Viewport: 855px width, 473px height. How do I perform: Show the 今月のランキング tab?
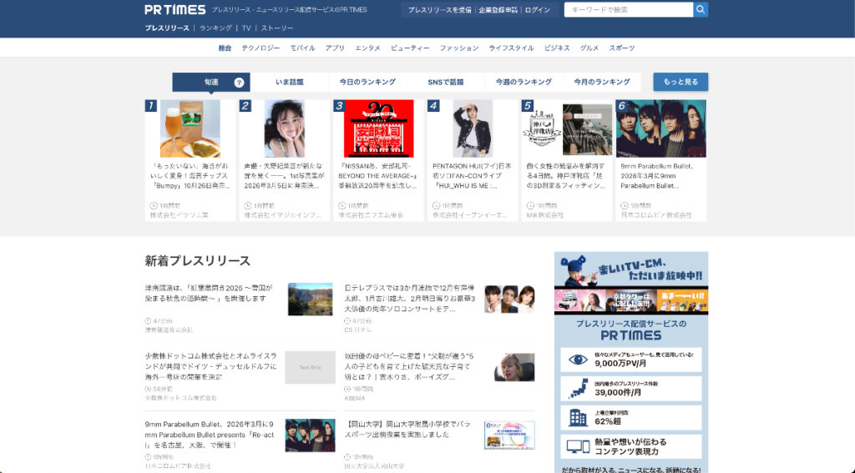601,83
